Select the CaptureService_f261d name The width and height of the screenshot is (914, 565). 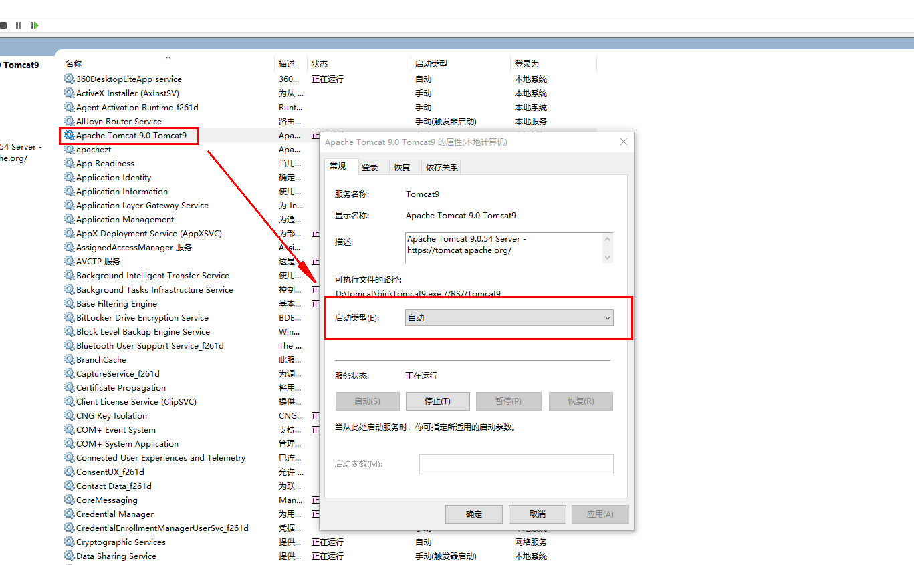click(118, 373)
